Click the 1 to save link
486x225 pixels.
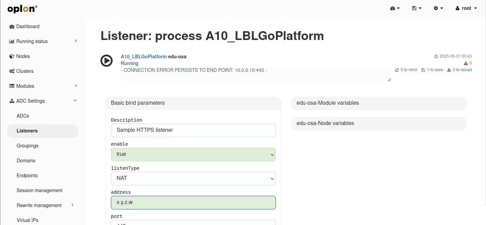(432, 70)
